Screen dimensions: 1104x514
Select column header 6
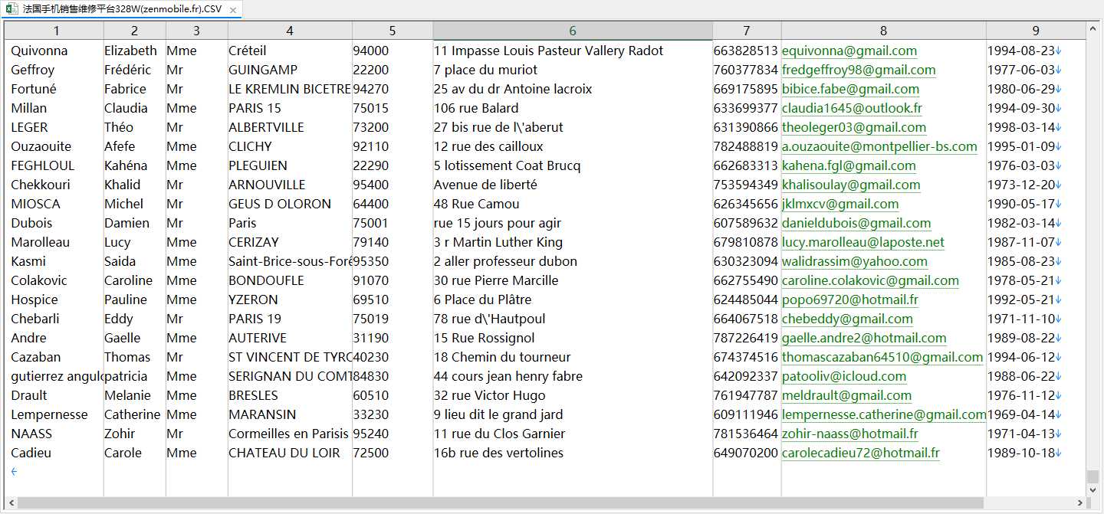tap(573, 31)
